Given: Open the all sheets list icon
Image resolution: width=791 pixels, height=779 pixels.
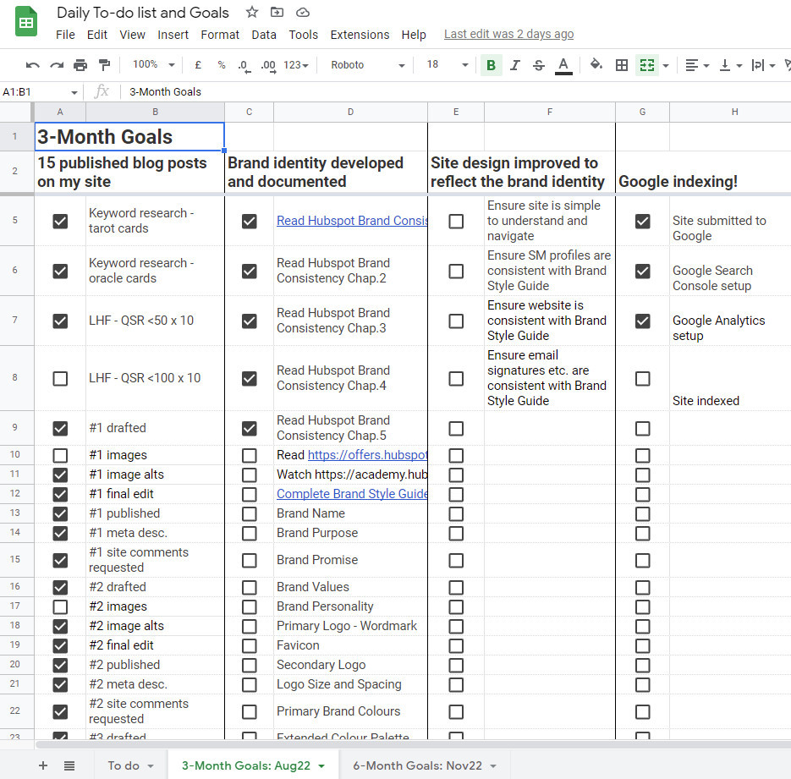Looking at the screenshot, I should click(69, 765).
